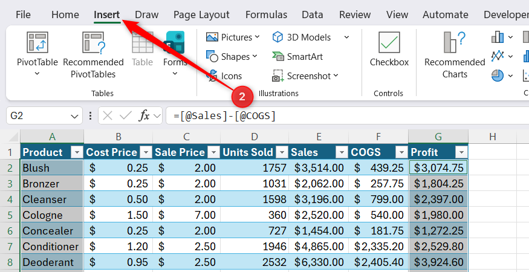
Task: Cancel formula entry with X icon
Action: pyautogui.click(x=107, y=116)
